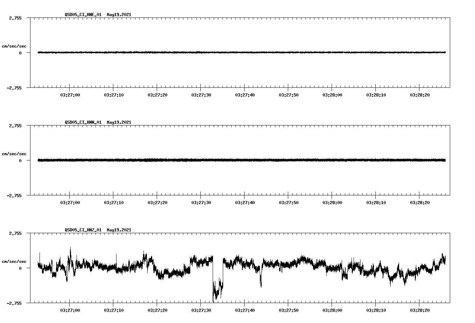Click the 03:27:50 label below the middle plot

(x=288, y=202)
